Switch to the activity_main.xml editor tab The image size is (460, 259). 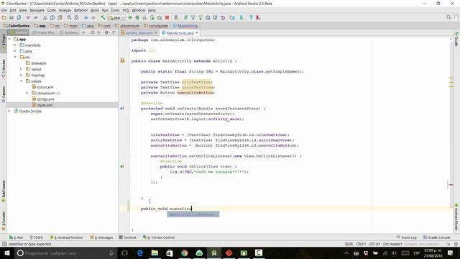(139, 33)
